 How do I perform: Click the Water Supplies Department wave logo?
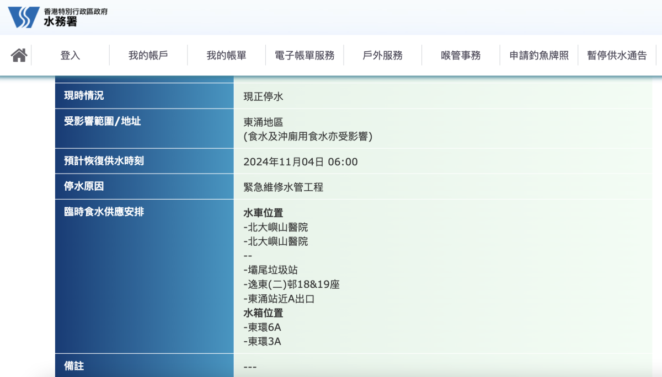23,17
